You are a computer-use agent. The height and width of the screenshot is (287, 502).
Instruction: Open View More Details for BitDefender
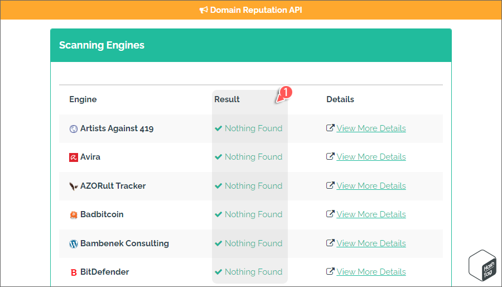pos(371,272)
